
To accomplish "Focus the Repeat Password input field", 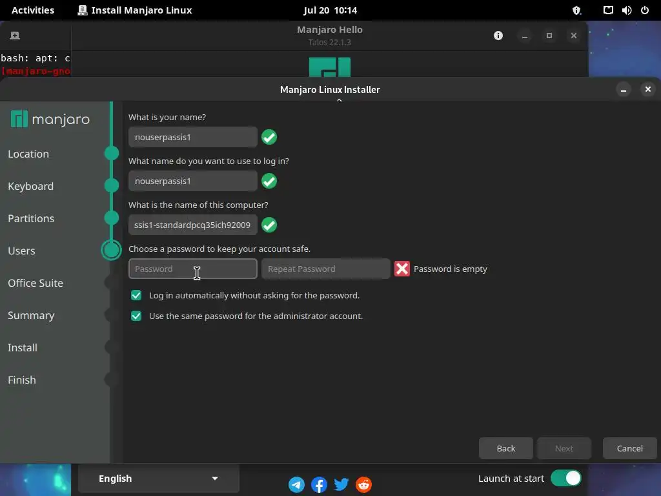I will [x=326, y=269].
